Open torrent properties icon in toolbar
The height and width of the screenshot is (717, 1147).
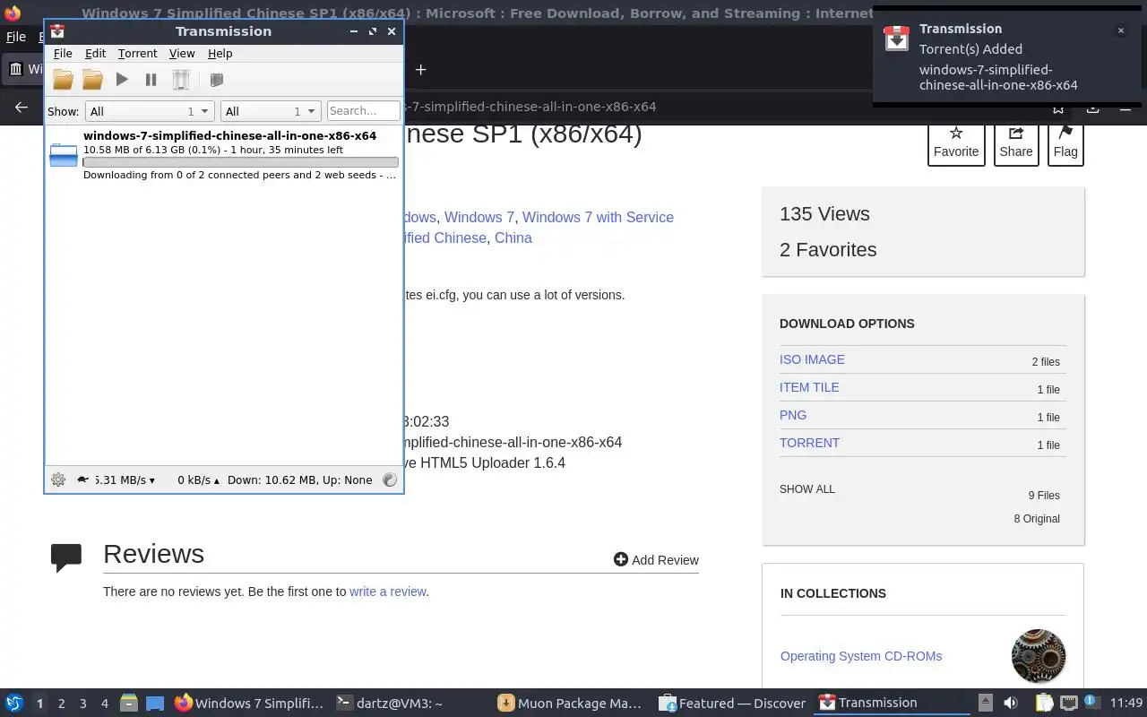click(216, 80)
